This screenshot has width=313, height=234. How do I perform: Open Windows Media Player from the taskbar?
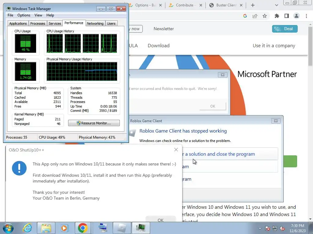(x=64, y=228)
